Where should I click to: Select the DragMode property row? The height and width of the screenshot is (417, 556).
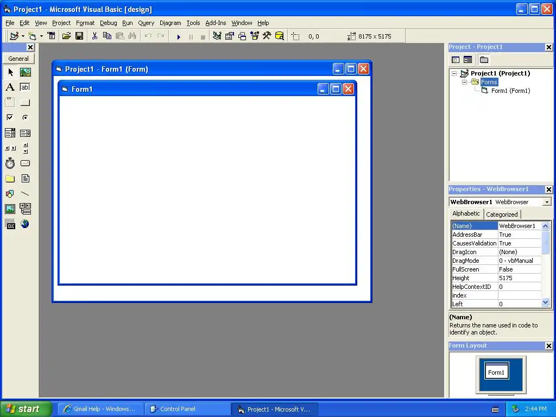tap(496, 261)
